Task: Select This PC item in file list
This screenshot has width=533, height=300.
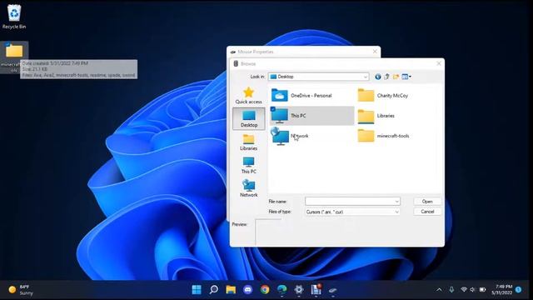Action: tap(311, 116)
